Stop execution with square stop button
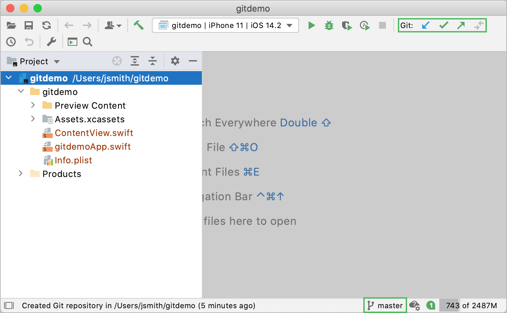The image size is (507, 313). [x=382, y=25]
